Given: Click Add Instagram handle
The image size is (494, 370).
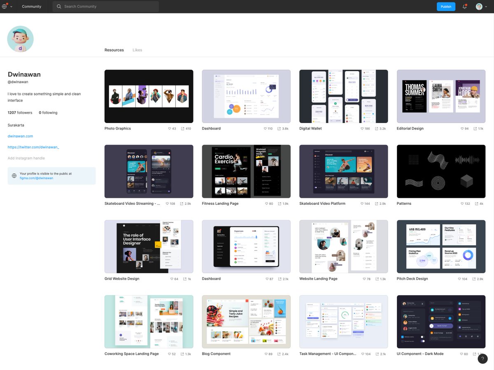Looking at the screenshot, I should 26,158.
